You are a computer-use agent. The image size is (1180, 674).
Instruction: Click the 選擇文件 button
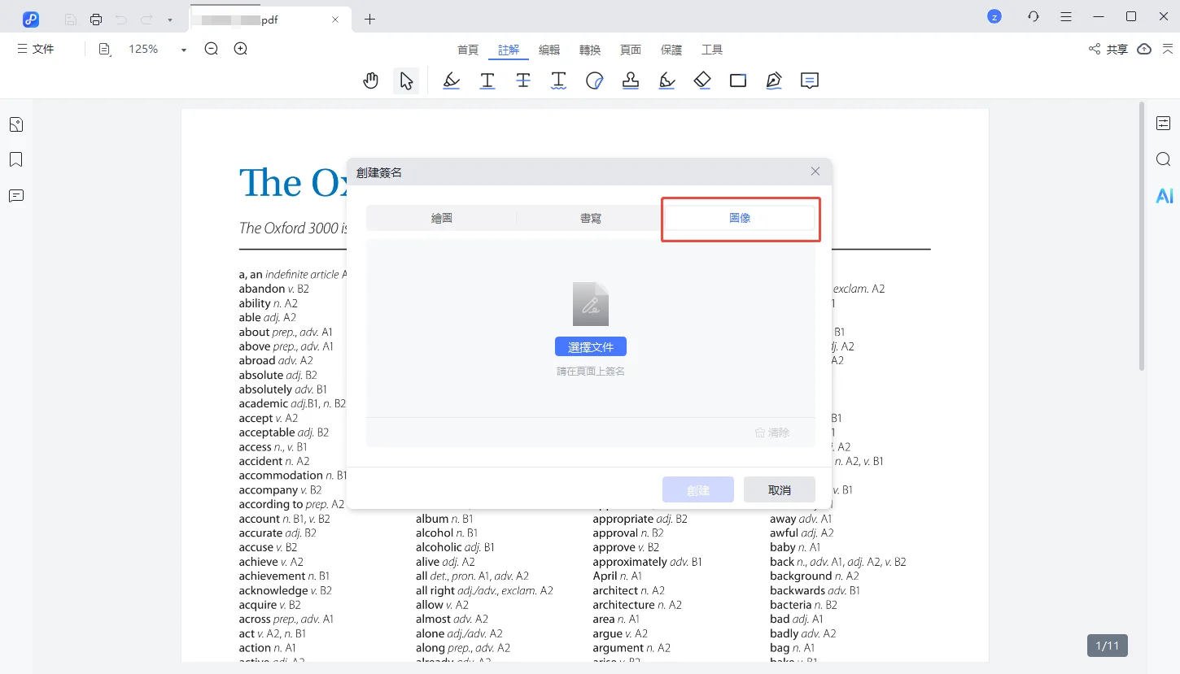tap(590, 347)
